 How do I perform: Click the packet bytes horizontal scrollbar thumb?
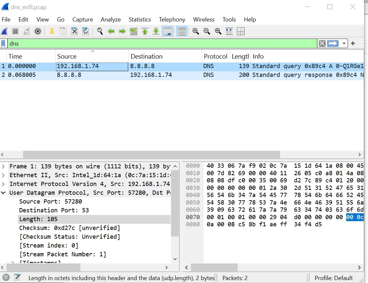tap(214, 267)
